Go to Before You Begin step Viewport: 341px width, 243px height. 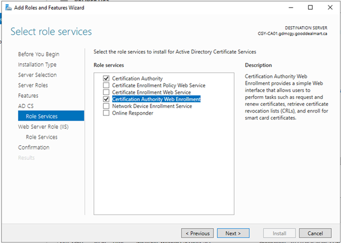coord(39,54)
